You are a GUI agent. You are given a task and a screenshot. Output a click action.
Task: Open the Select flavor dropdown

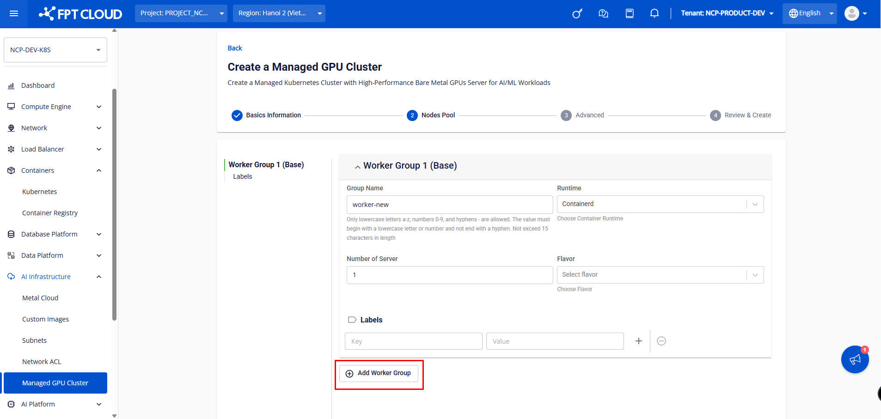[660, 275]
